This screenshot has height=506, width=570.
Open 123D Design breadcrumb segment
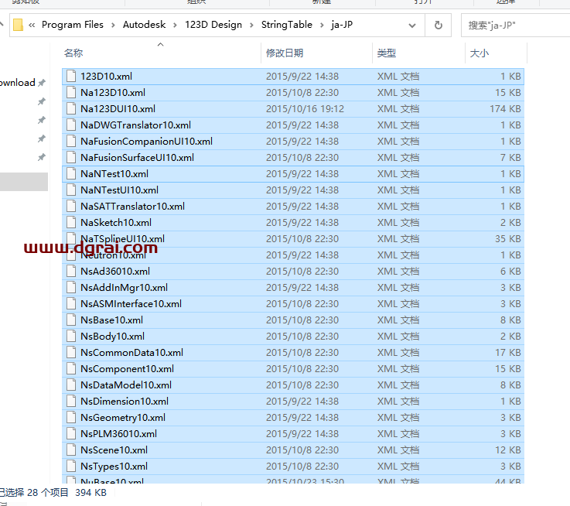[x=213, y=25]
